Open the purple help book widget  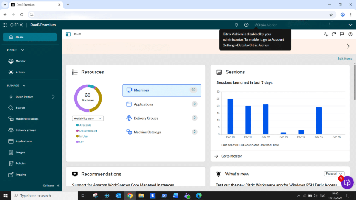click(347, 183)
